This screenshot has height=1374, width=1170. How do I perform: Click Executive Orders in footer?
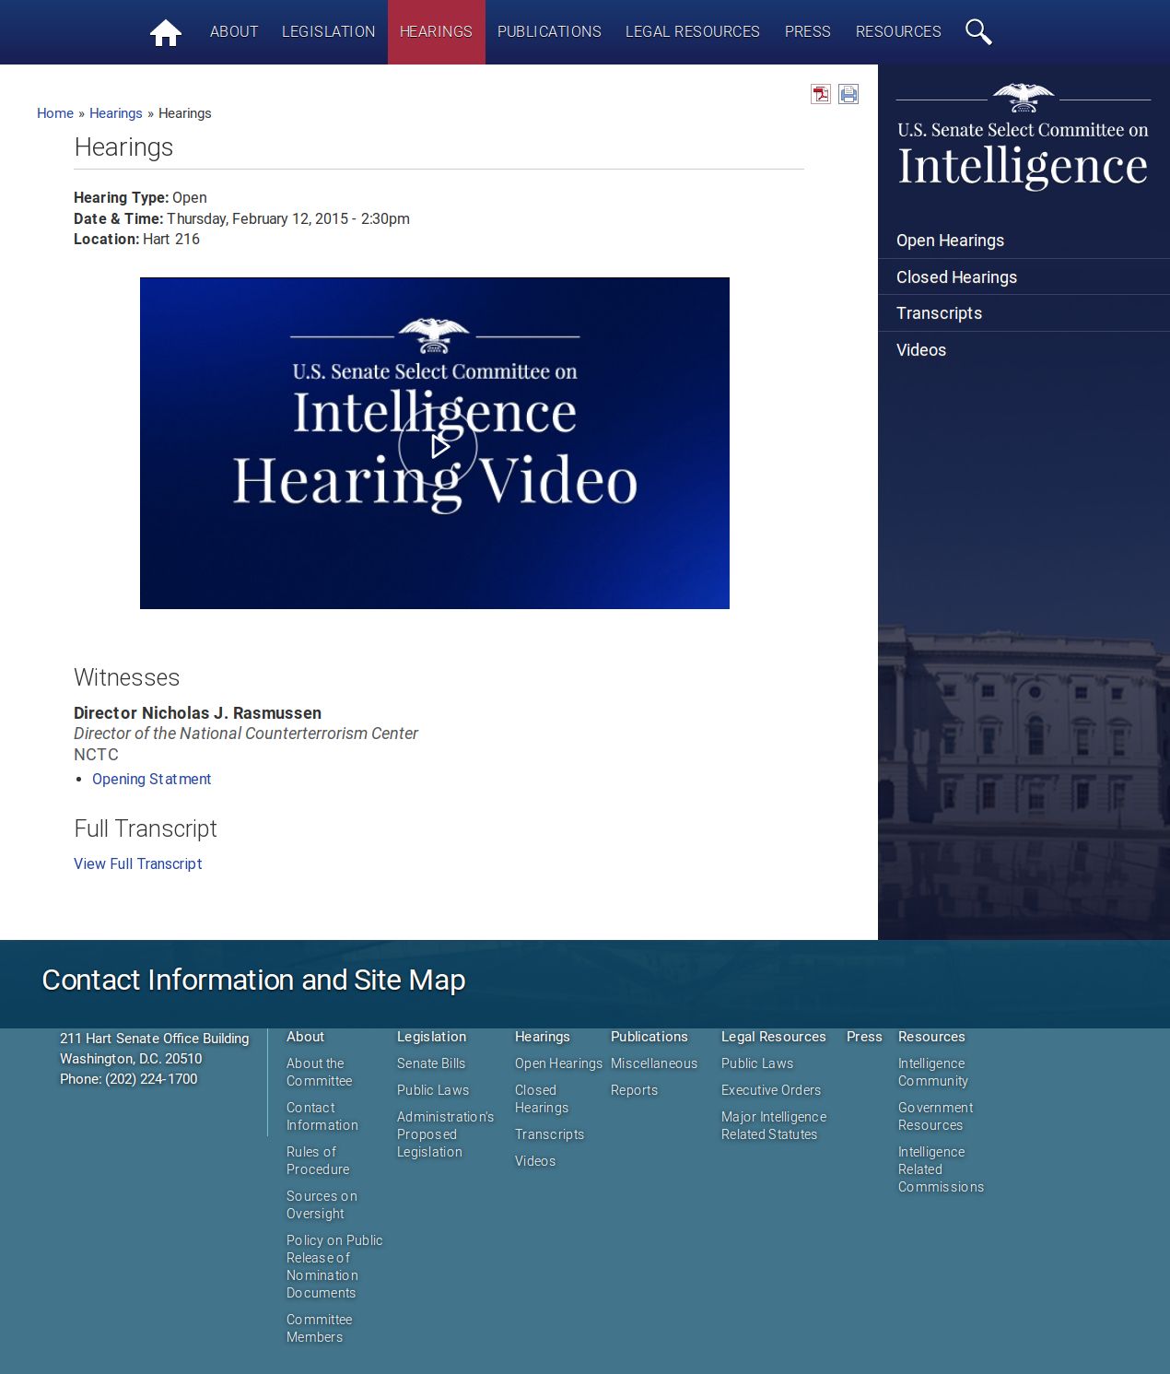click(770, 1090)
